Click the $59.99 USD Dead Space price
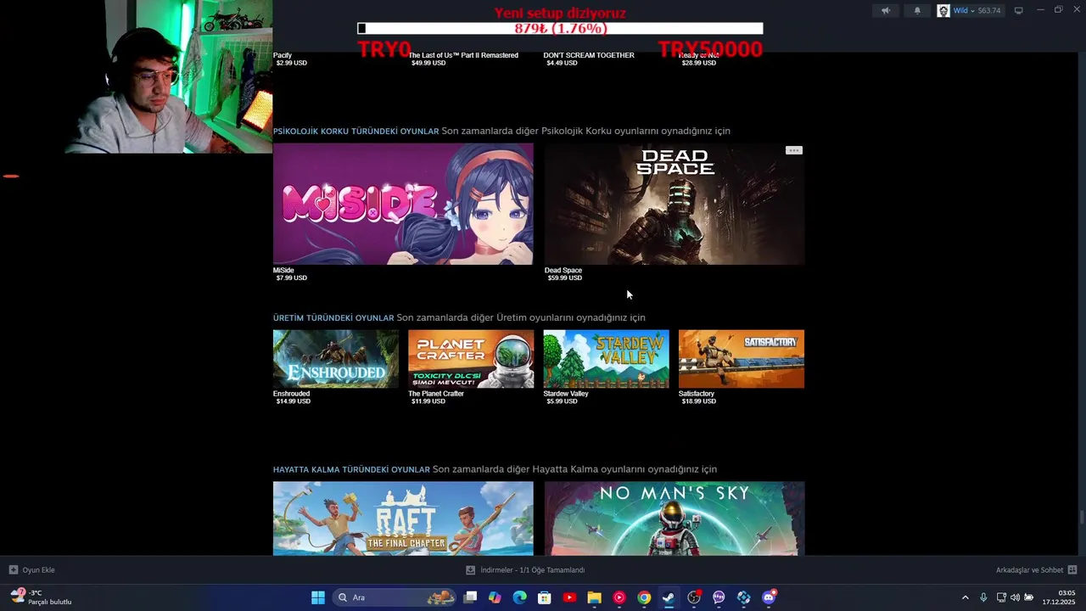Screen dimensions: 1086x611 point(565,278)
